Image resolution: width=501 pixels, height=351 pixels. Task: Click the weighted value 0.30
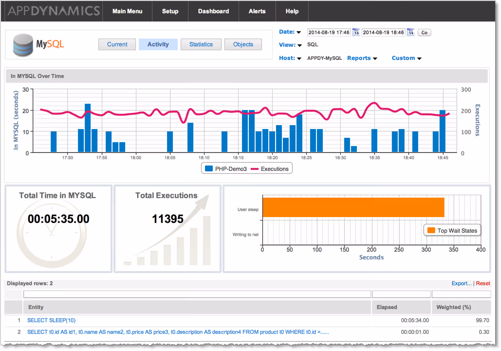[484, 332]
